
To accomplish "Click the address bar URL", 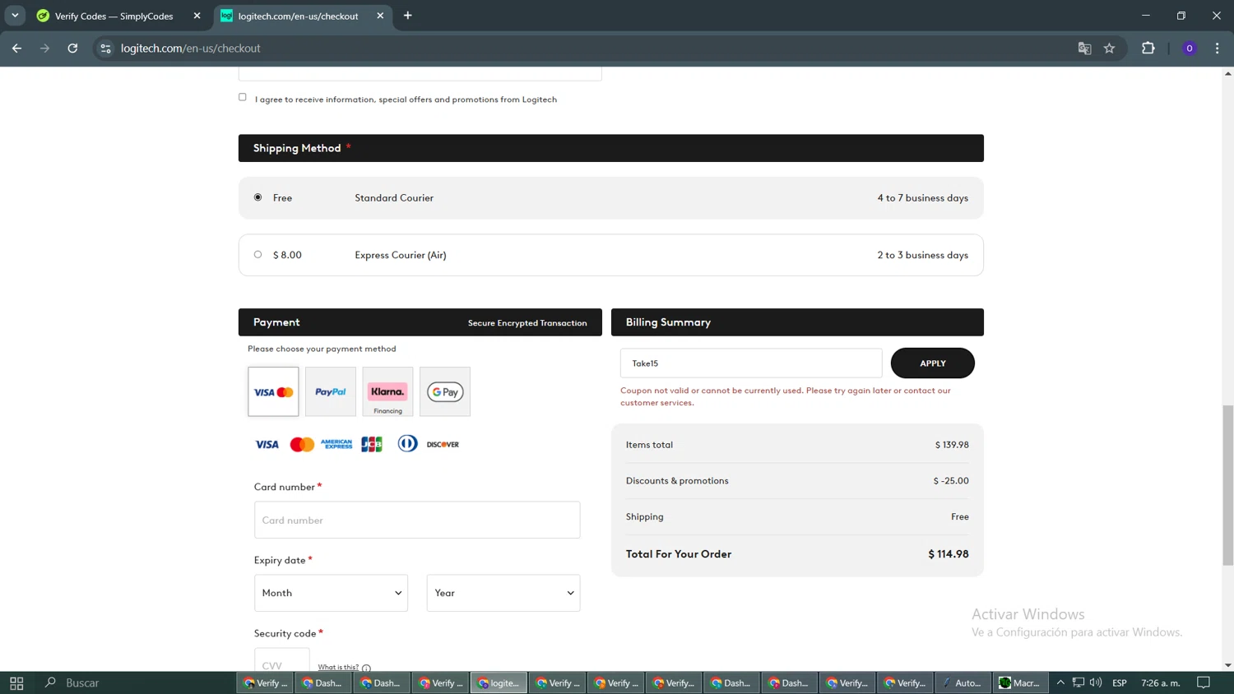I will pos(191,49).
